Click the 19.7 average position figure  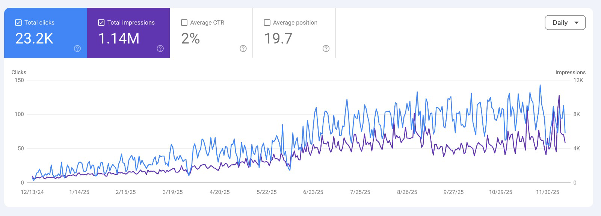278,39
